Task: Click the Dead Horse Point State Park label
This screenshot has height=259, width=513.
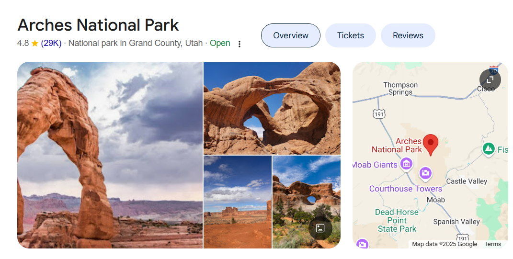Action: (x=397, y=220)
